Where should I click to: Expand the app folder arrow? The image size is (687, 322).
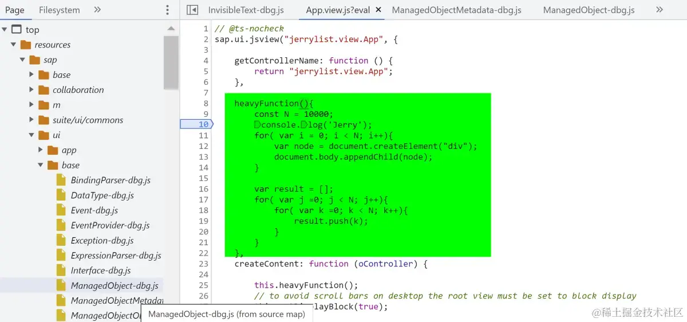pos(41,150)
